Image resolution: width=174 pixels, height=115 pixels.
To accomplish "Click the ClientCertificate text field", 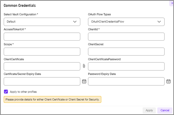I will point(42,66).
